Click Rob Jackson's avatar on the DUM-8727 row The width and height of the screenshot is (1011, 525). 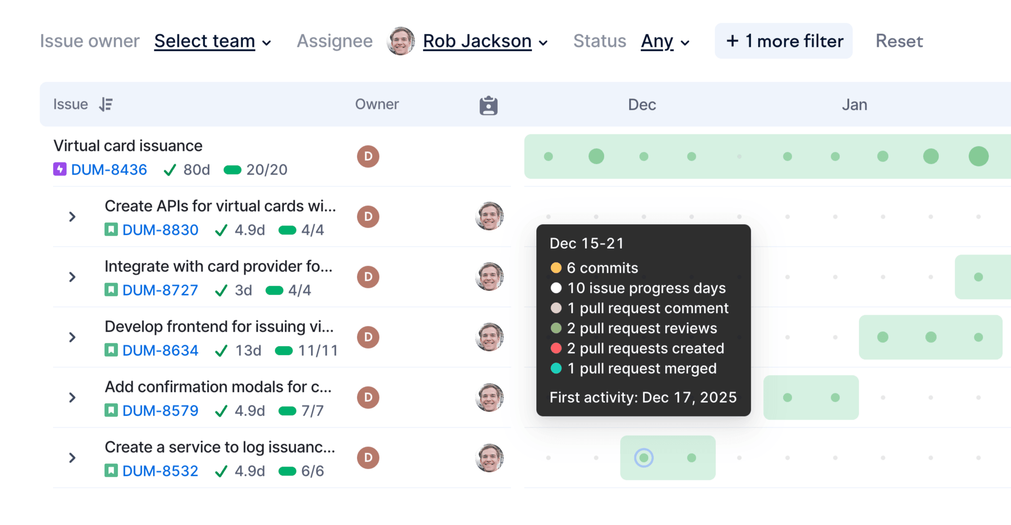pyautogui.click(x=489, y=277)
